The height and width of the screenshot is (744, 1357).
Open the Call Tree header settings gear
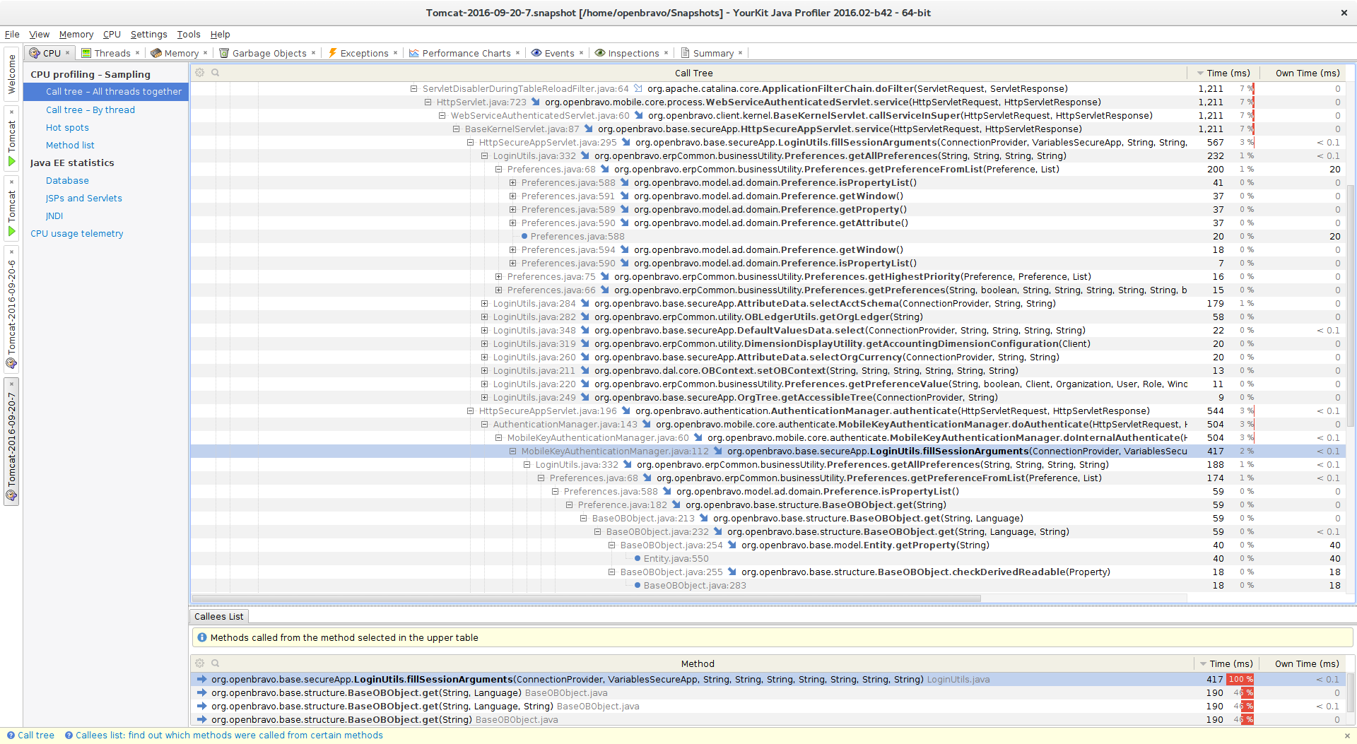(199, 73)
